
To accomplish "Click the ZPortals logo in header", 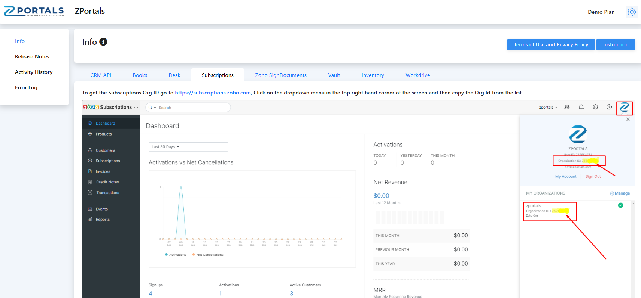I will 34,11.
